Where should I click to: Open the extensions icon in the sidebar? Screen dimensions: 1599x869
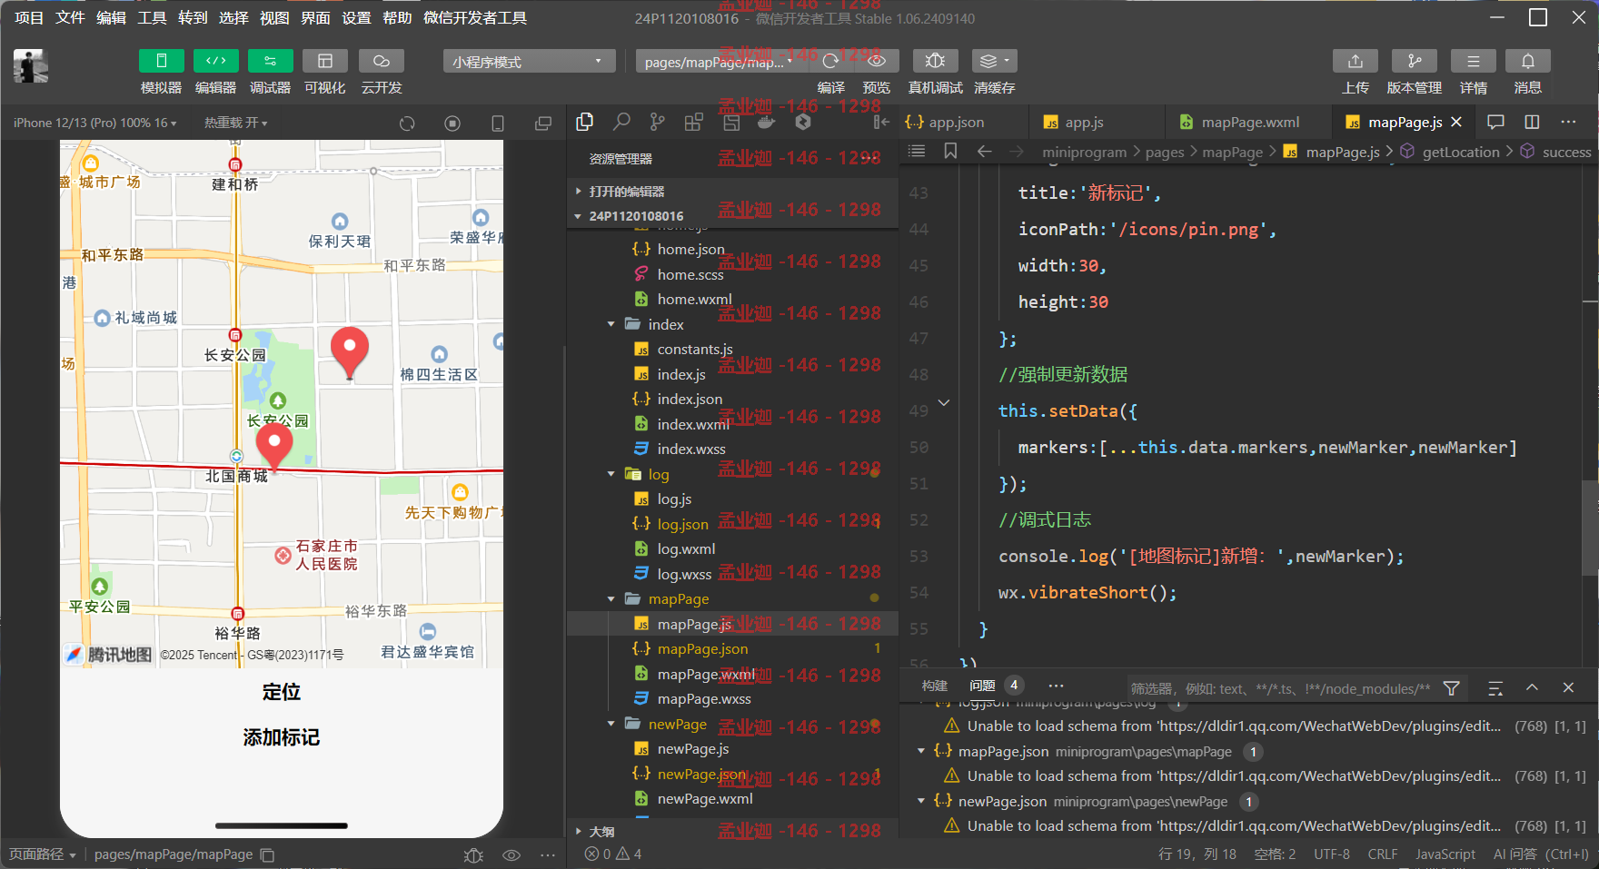693,122
